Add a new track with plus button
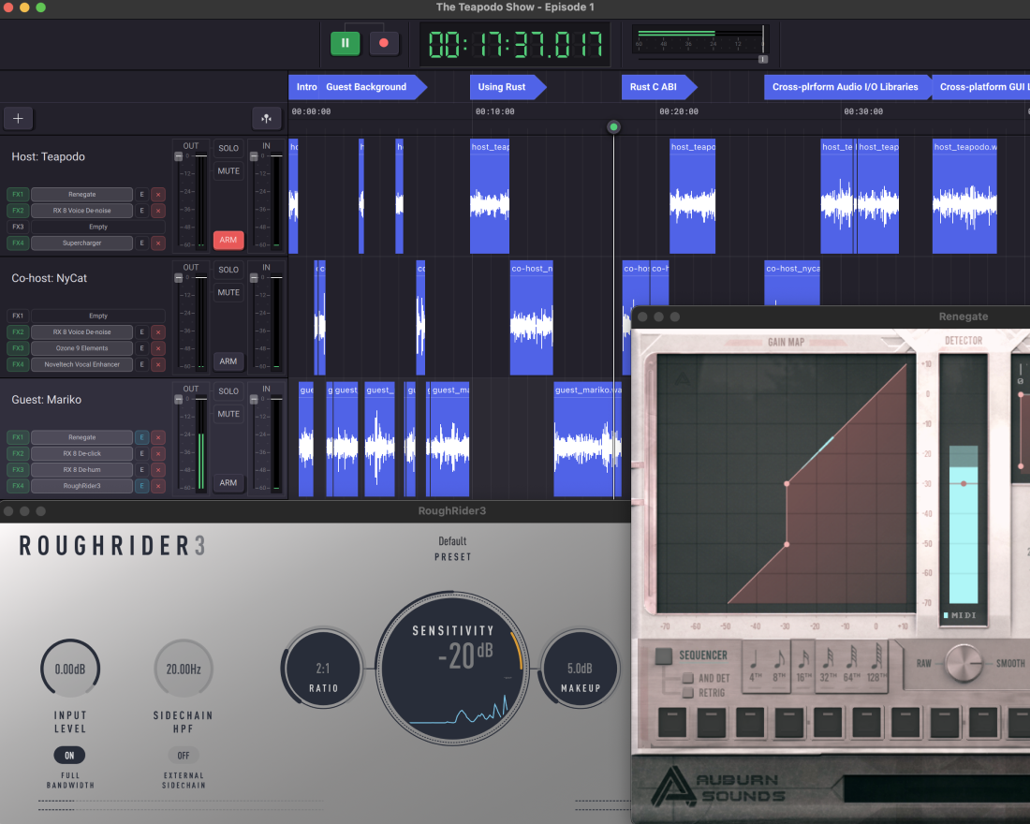The height and width of the screenshot is (824, 1030). click(19, 119)
